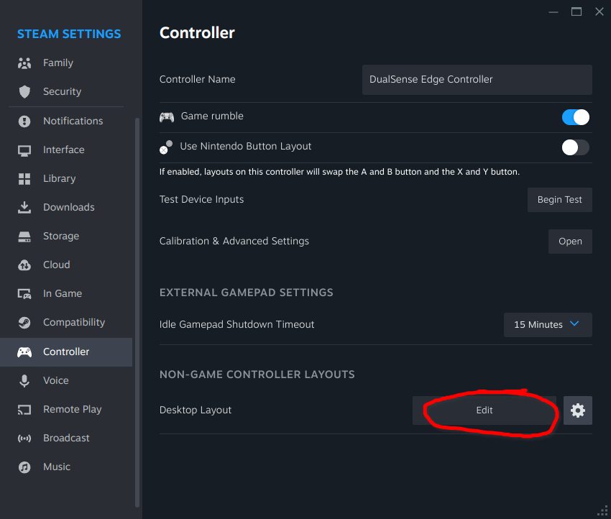Open Calibration & Advanced Settings
The image size is (611, 519).
[570, 241]
